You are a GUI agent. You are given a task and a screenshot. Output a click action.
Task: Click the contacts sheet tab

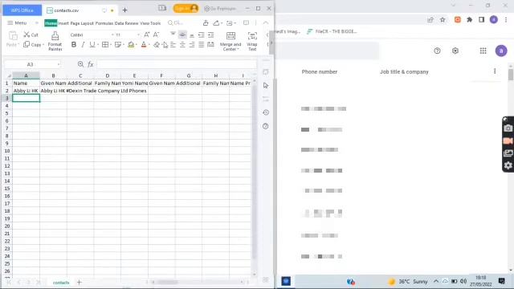[x=61, y=283]
